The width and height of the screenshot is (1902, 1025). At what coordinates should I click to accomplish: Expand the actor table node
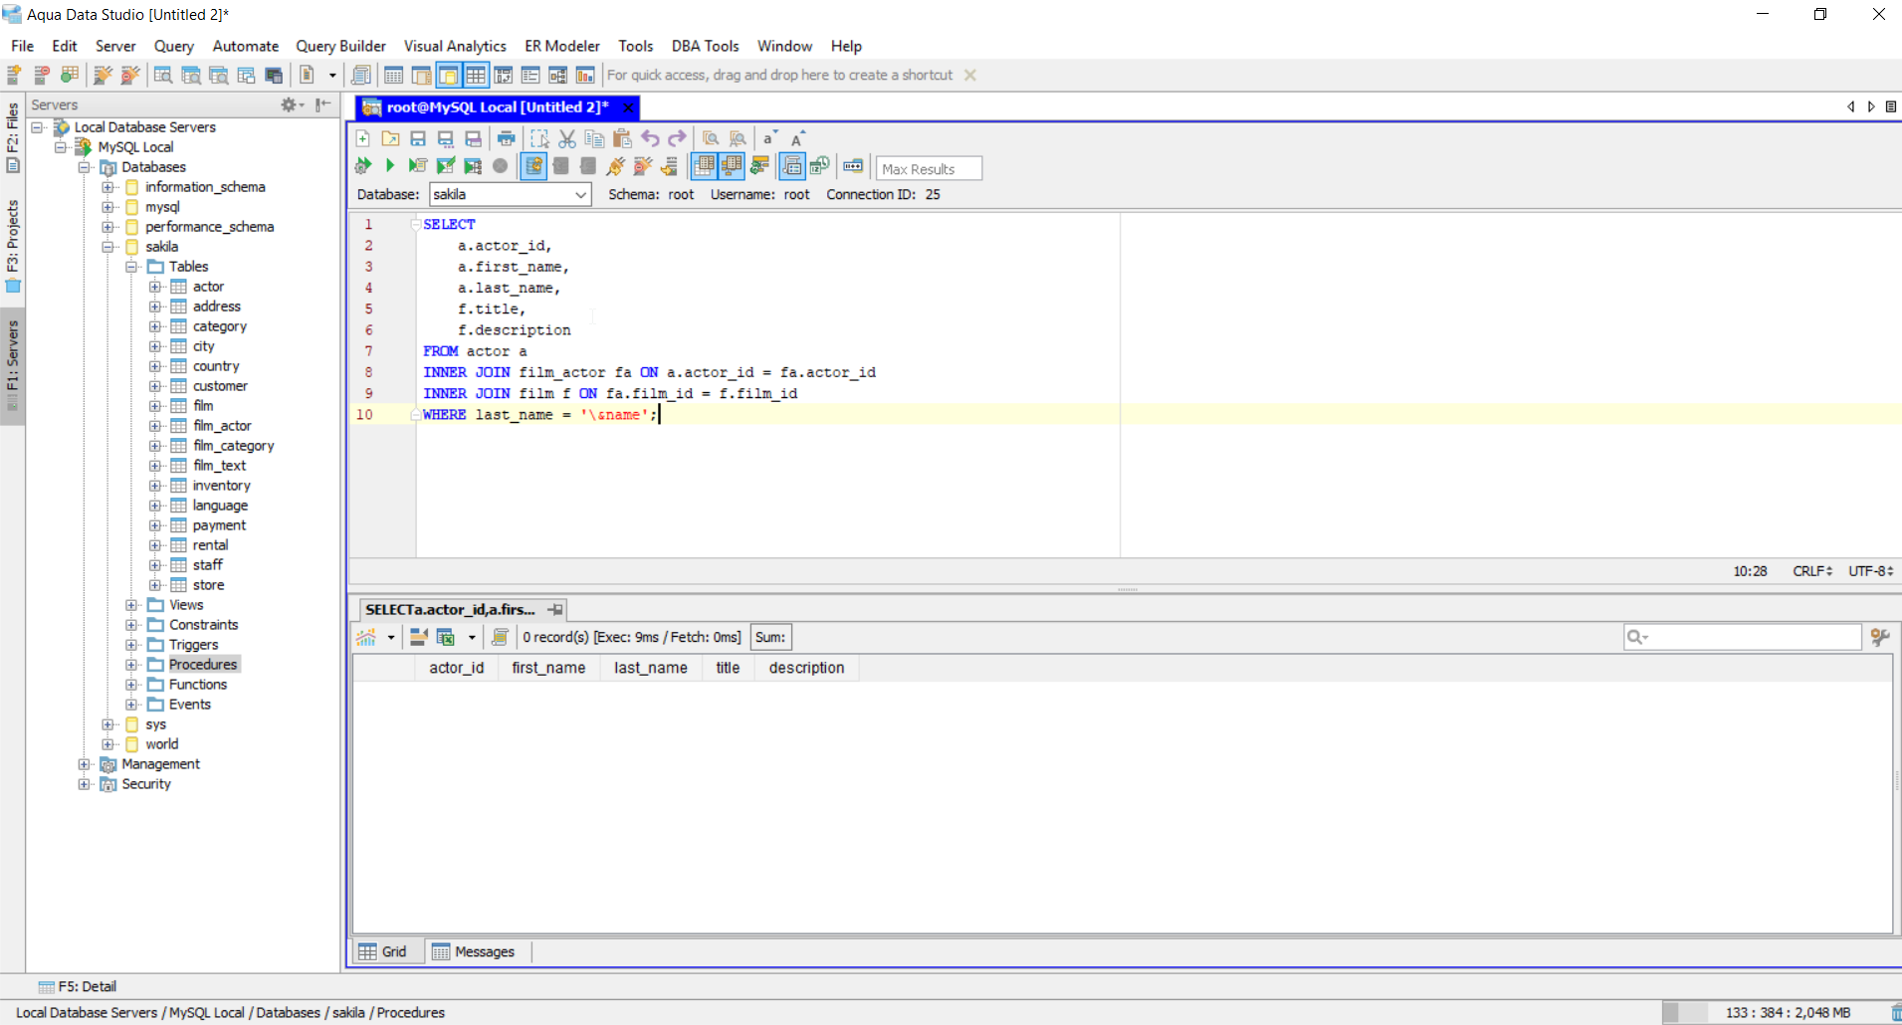coord(155,287)
